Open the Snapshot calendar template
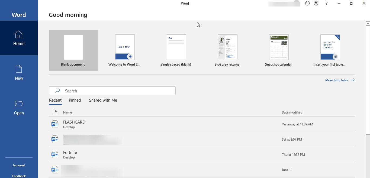370x178 pixels. pos(278,50)
